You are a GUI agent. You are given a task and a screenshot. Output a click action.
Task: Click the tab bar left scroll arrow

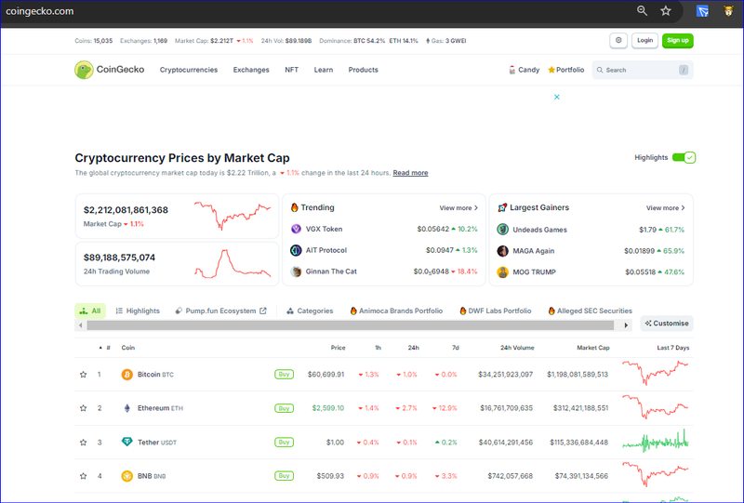coord(80,325)
